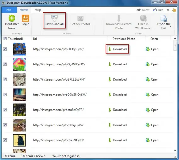Switch to the Help tab

pos(38,10)
